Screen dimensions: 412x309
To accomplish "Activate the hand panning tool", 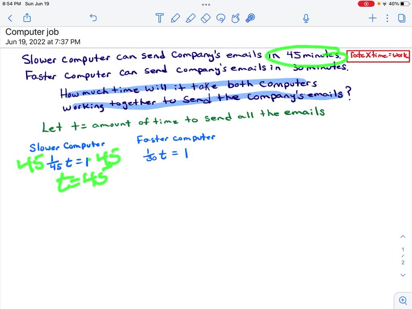I will (235, 18).
